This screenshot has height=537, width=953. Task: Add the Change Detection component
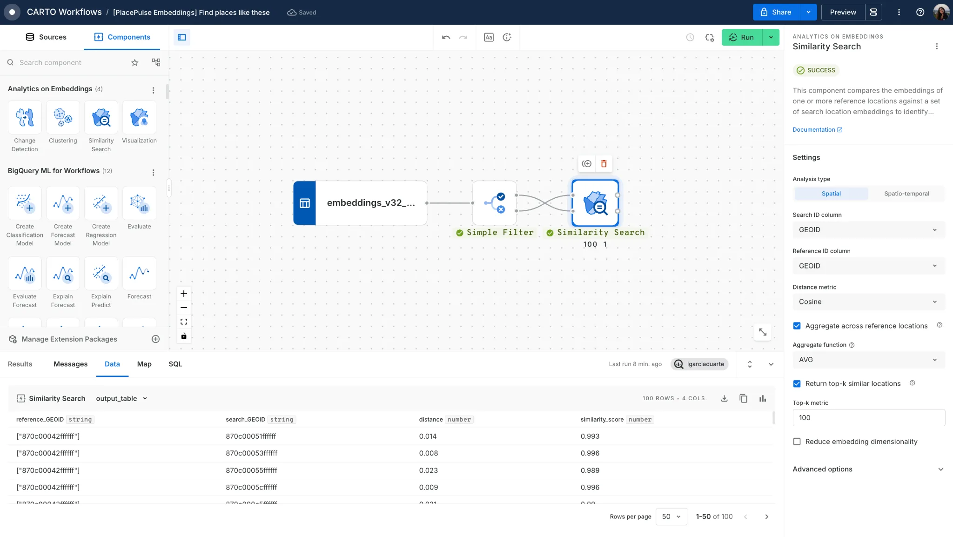point(25,117)
